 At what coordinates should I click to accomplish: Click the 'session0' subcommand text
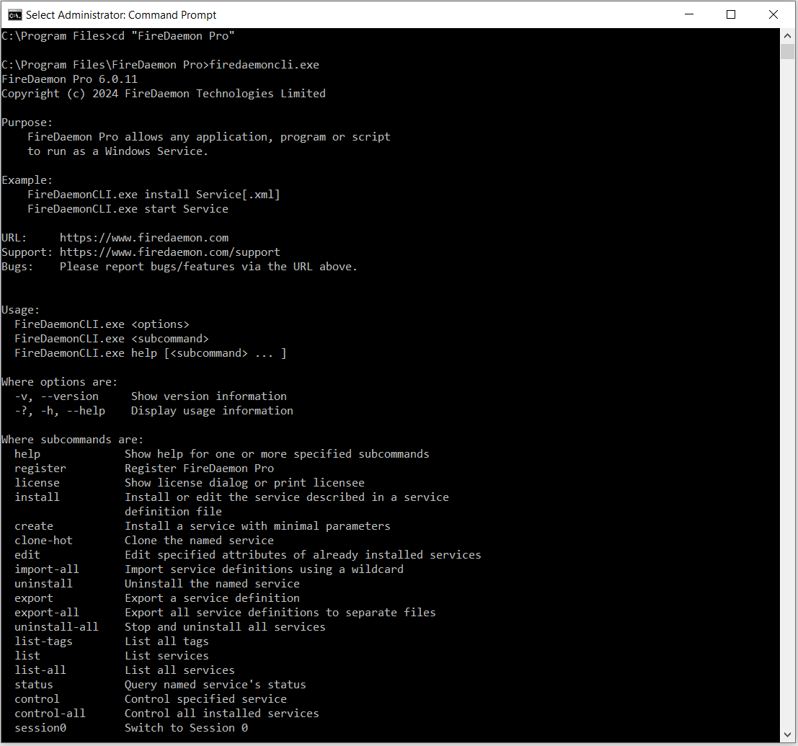click(x=40, y=728)
